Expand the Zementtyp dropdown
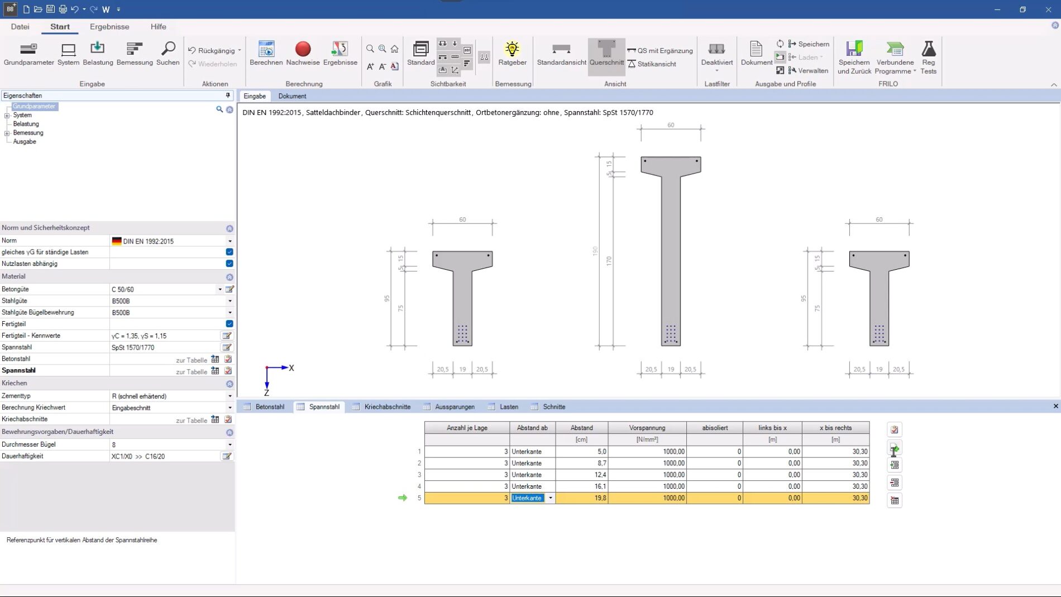Image resolution: width=1061 pixels, height=597 pixels. (230, 396)
